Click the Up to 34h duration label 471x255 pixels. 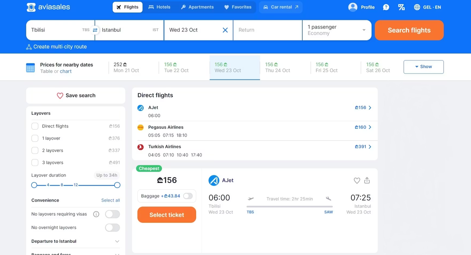pyautogui.click(x=107, y=175)
